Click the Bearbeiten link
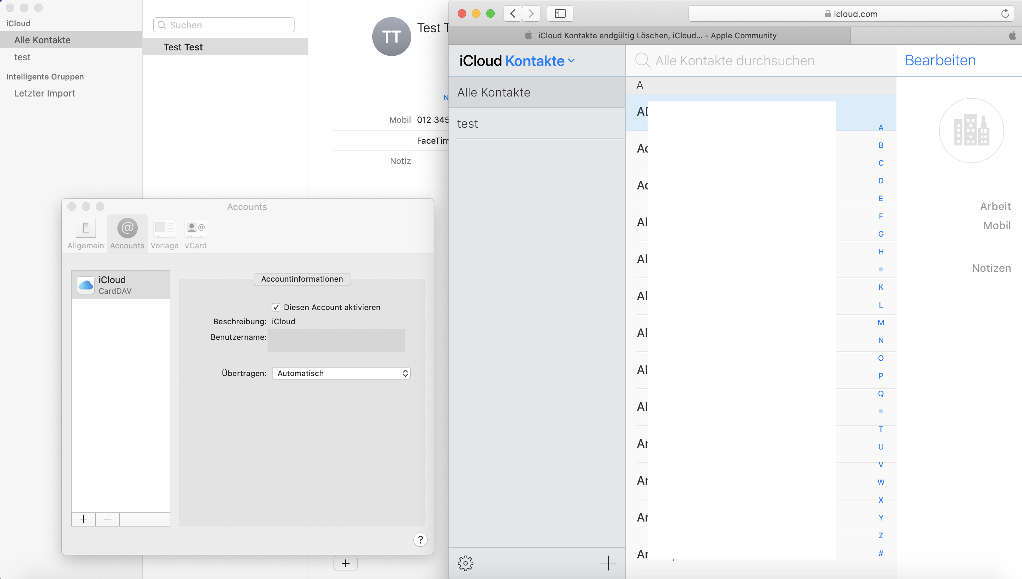This screenshot has height=579, width=1022. pos(940,60)
